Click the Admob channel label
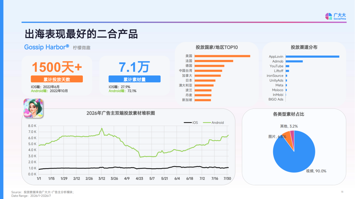Image resolution: width=355 pixels, height=199 pixels. [277, 61]
